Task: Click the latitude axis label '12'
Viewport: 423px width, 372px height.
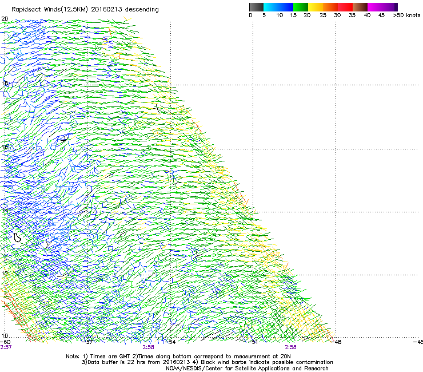Action: point(5,273)
